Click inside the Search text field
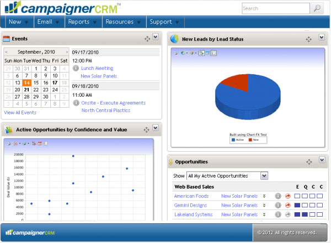 click(x=276, y=8)
